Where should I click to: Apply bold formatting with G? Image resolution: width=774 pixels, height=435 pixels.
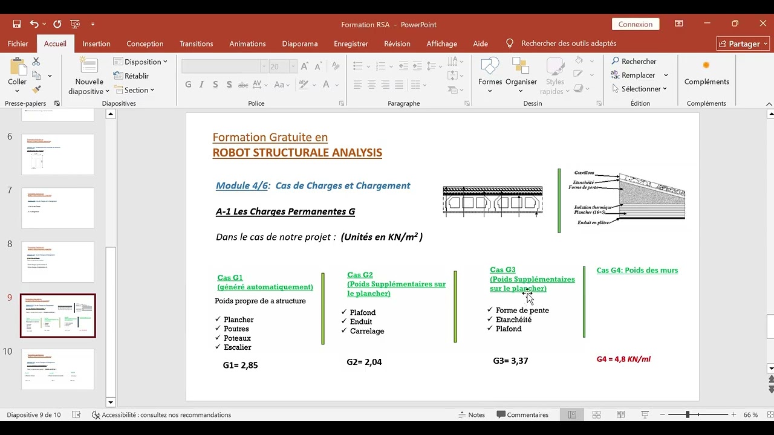pos(189,85)
